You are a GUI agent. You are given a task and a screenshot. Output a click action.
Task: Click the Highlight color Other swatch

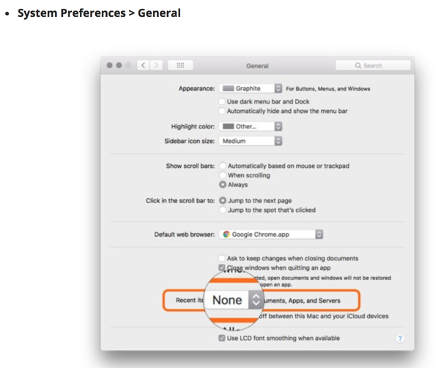pos(228,126)
